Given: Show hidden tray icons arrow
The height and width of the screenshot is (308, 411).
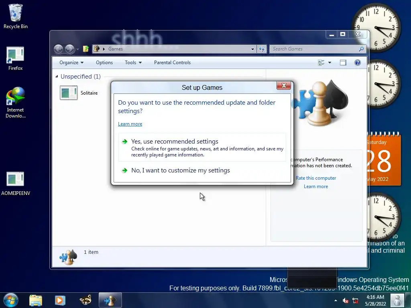Looking at the screenshot, I should (336, 300).
